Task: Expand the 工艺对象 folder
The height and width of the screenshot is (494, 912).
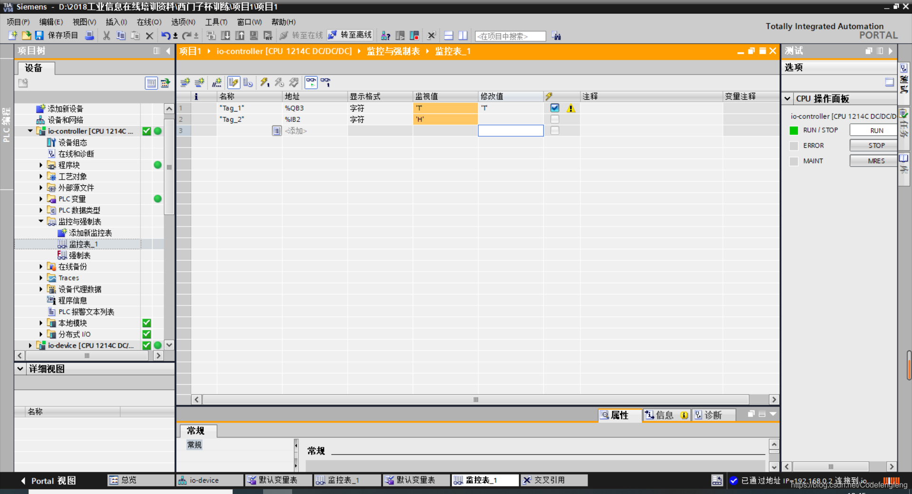Action: pos(41,177)
